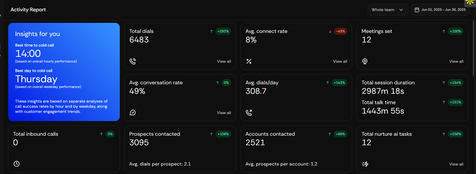The image size is (476, 174).
Task: View all Avg. conversation rate details
Action: click(224, 113)
